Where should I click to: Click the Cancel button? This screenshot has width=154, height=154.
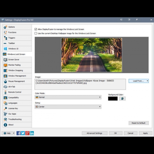click(x=131, y=133)
